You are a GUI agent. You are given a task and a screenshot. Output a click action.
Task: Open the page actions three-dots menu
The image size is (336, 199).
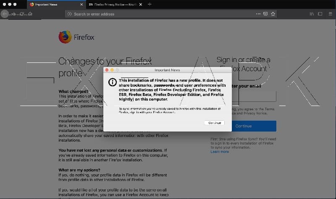coord(258,14)
